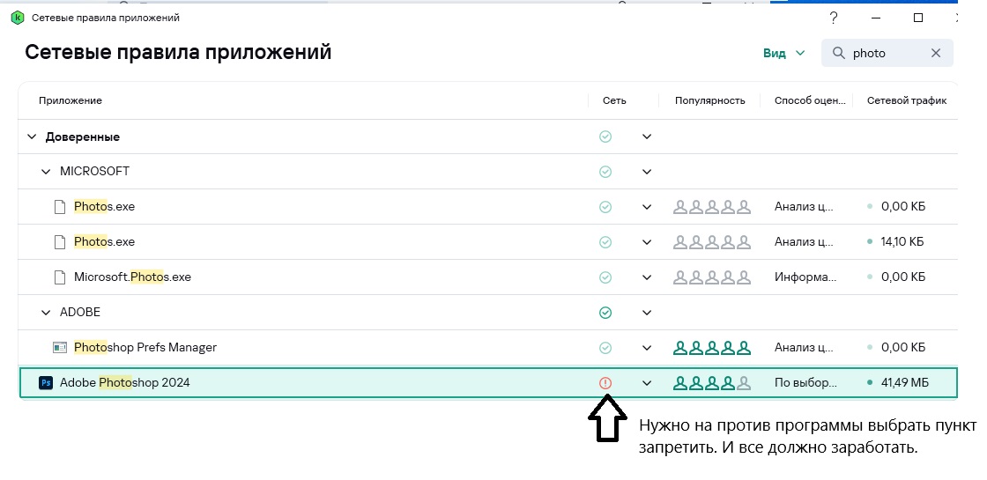Select the Photoshop Prefs Manager row

pyautogui.click(x=488, y=347)
